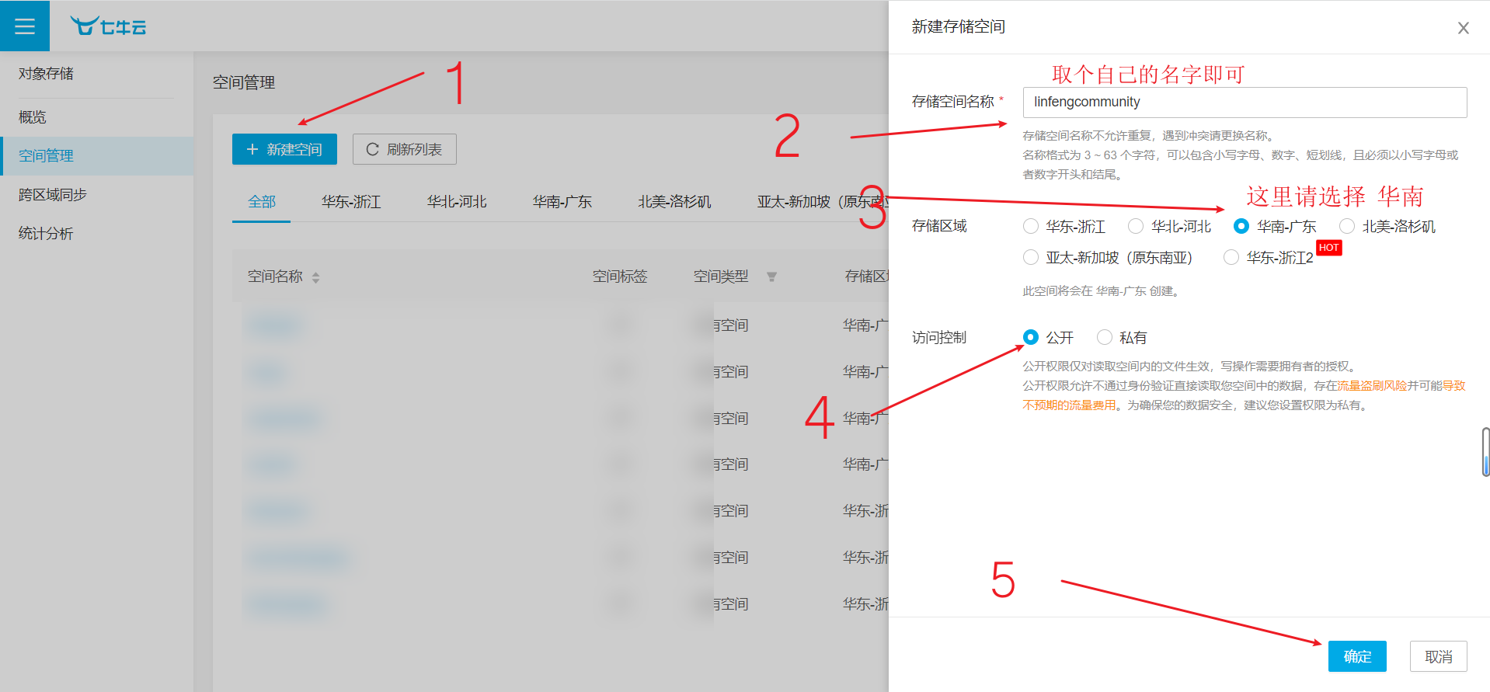Switch to the 华南-广东 tab
This screenshot has height=692, width=1490.
click(x=562, y=202)
